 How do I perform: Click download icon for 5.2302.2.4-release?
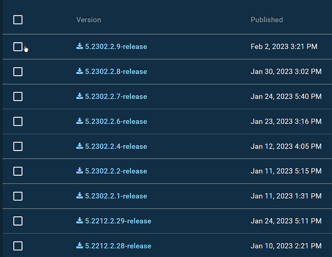[x=80, y=146]
